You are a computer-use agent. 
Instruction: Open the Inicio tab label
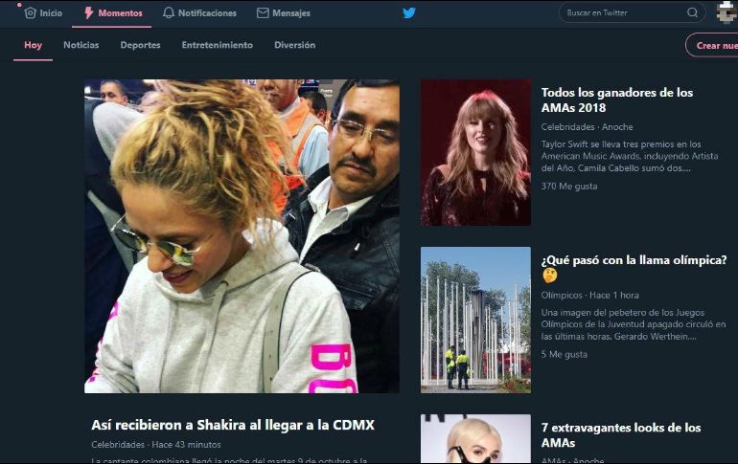[x=51, y=13]
